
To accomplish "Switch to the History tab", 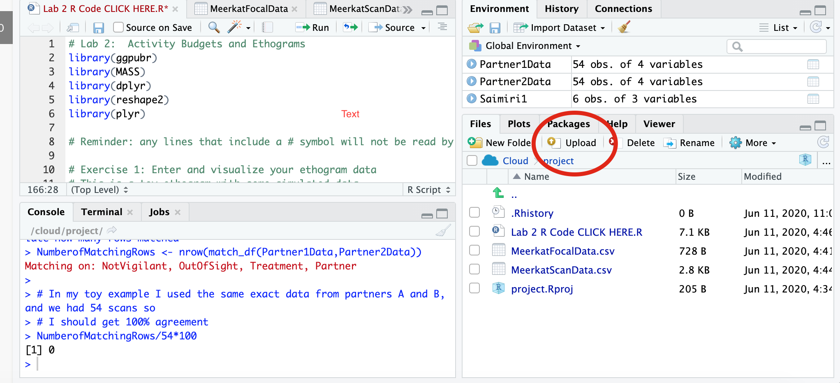I will (x=561, y=9).
